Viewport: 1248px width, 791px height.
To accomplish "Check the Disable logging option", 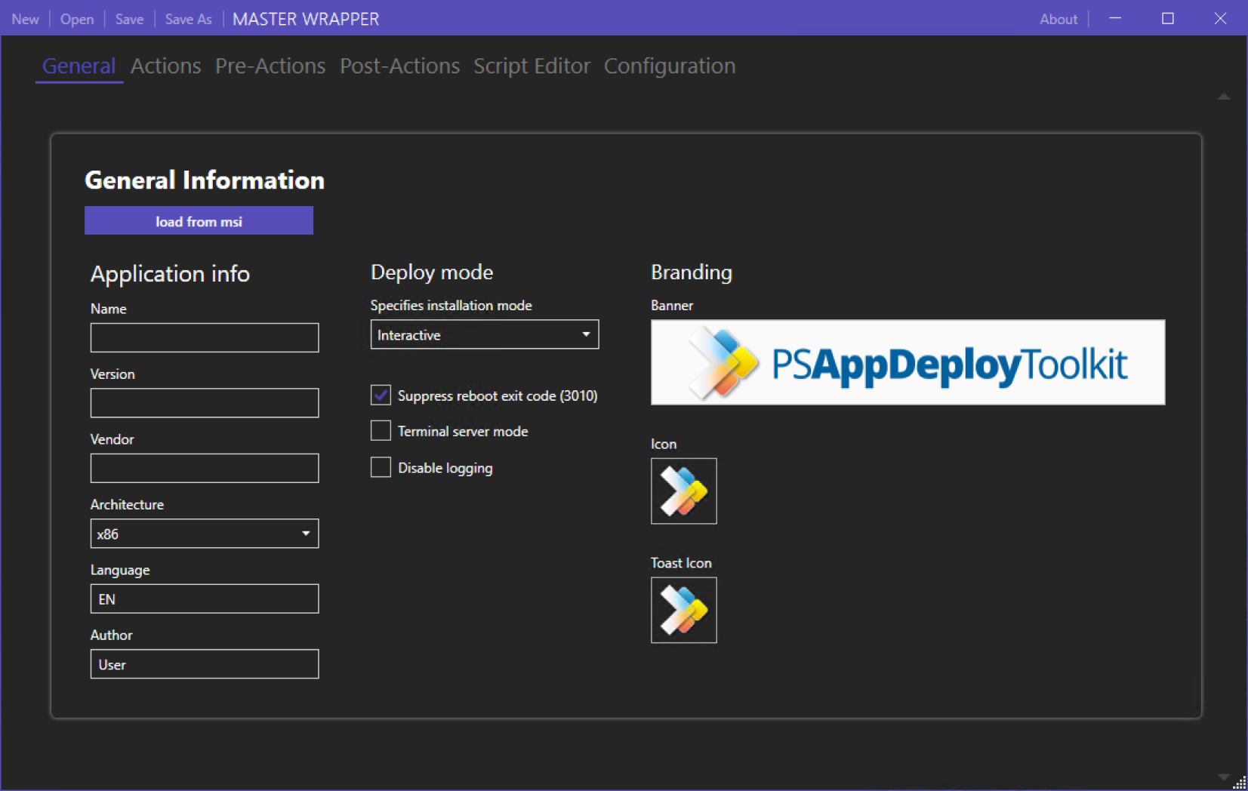I will (x=381, y=467).
